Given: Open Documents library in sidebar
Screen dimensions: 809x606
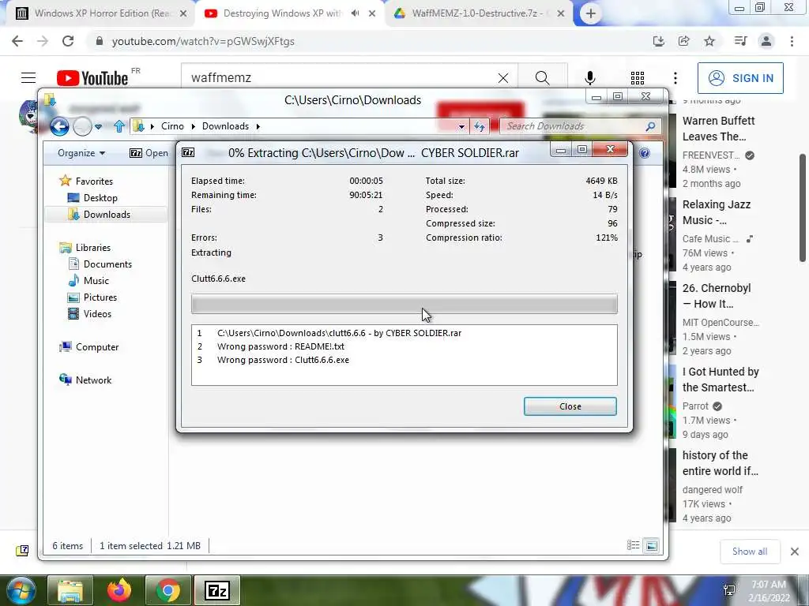Looking at the screenshot, I should (x=107, y=264).
